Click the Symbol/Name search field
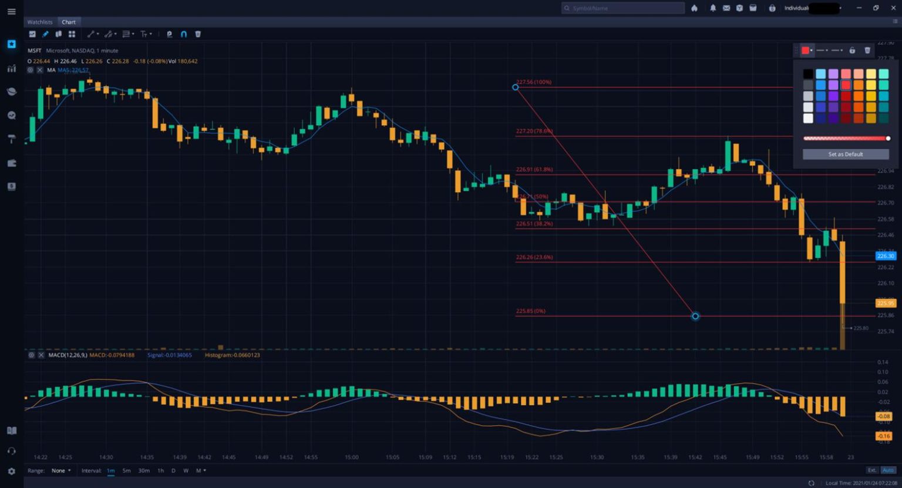Viewport: 902px width, 488px height. pos(622,8)
